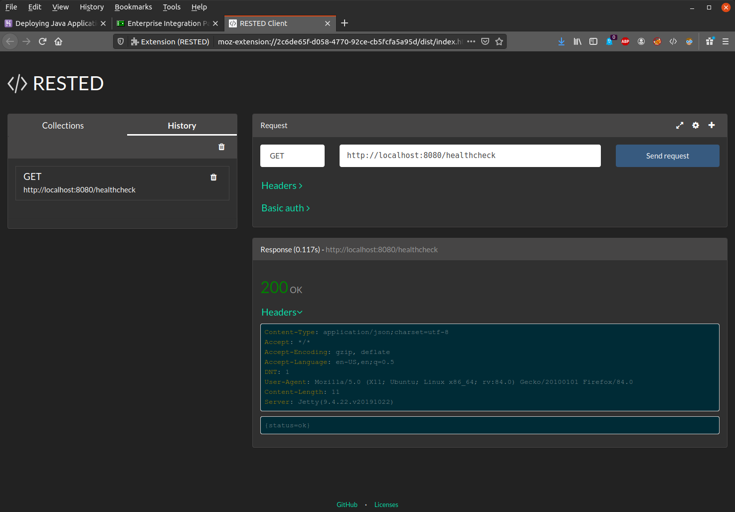Screen dimensions: 735x512
Task: Add a new request with the plus icon
Action: 712,125
